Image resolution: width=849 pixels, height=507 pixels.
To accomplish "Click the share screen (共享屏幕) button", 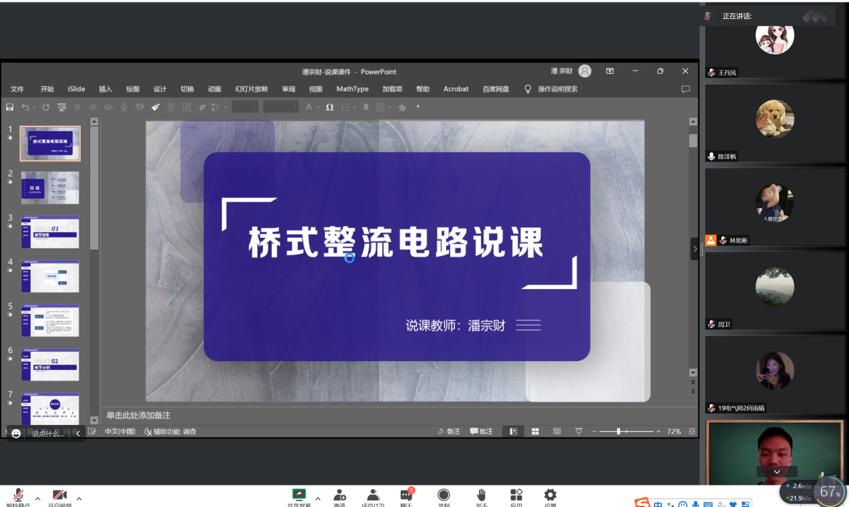I will (299, 497).
